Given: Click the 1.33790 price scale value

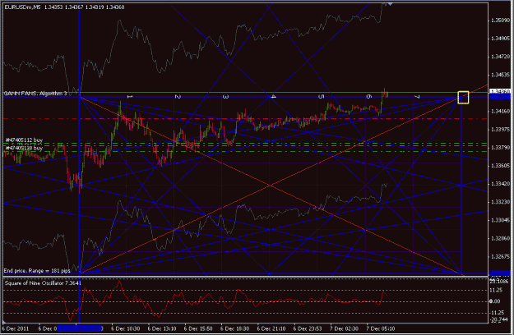Looking at the screenshot, I should pos(501,148).
